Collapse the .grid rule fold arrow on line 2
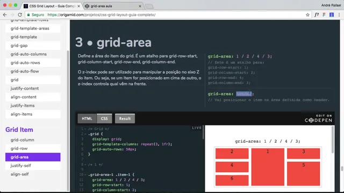This screenshot has height=193, width=344. [x=85, y=134]
